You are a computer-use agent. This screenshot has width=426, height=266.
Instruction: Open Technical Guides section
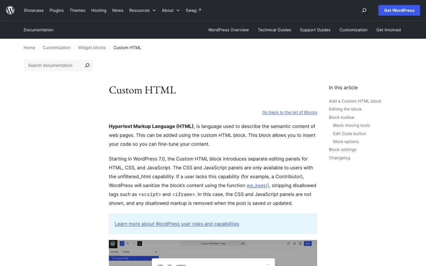point(274,30)
